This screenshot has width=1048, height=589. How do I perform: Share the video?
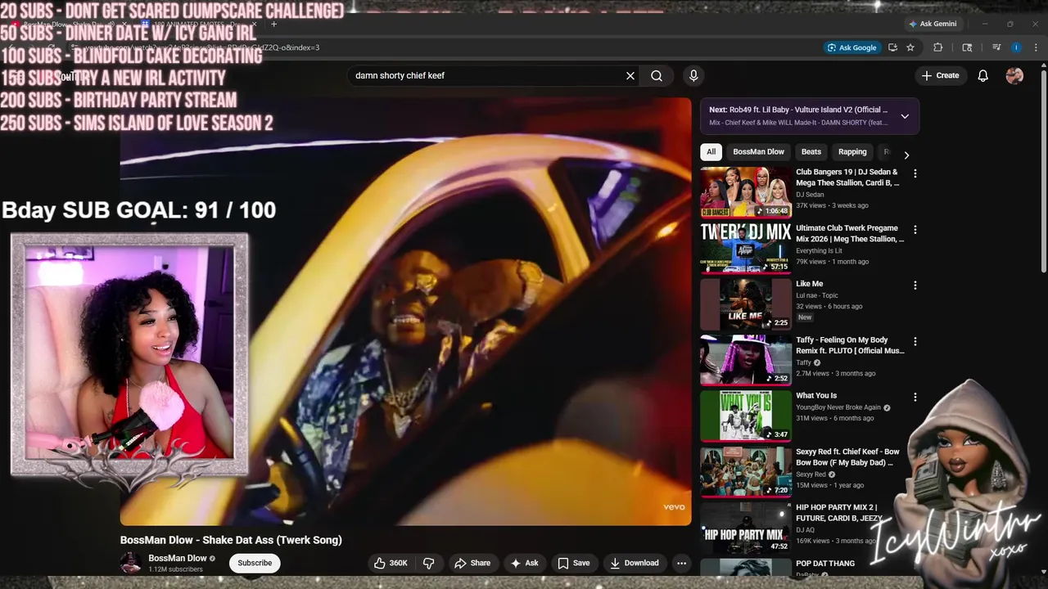coord(472,563)
